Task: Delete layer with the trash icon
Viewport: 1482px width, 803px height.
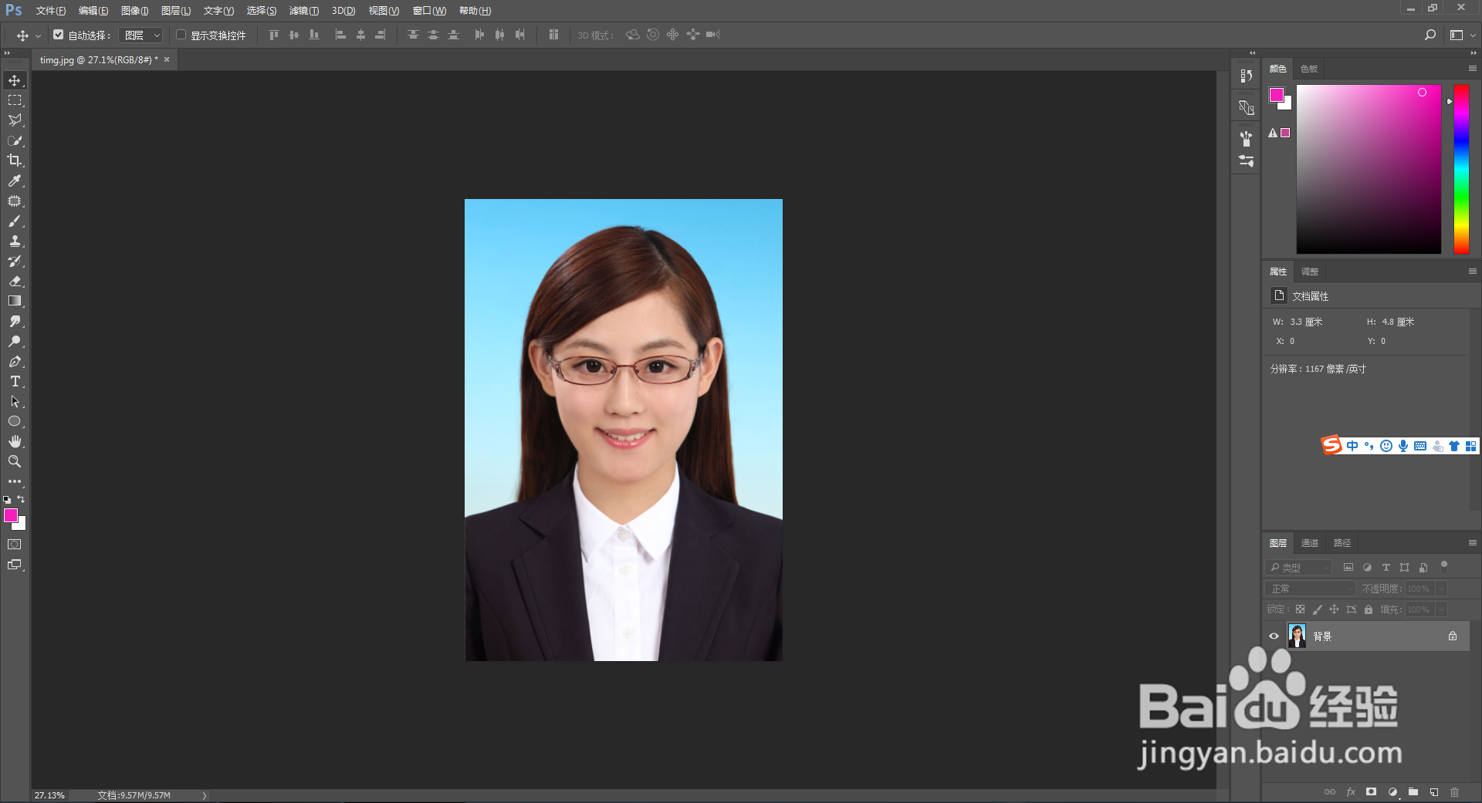Action: [x=1454, y=792]
